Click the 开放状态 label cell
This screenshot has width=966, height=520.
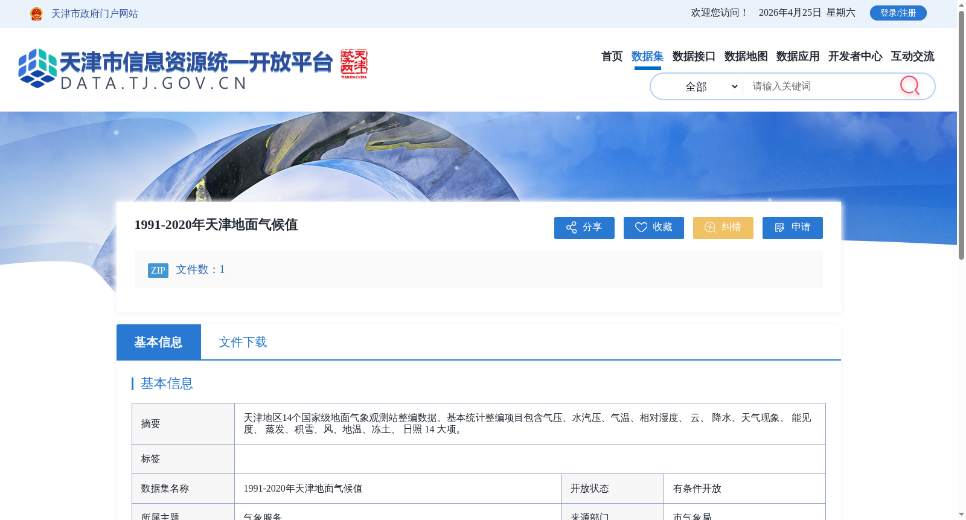[613, 489]
